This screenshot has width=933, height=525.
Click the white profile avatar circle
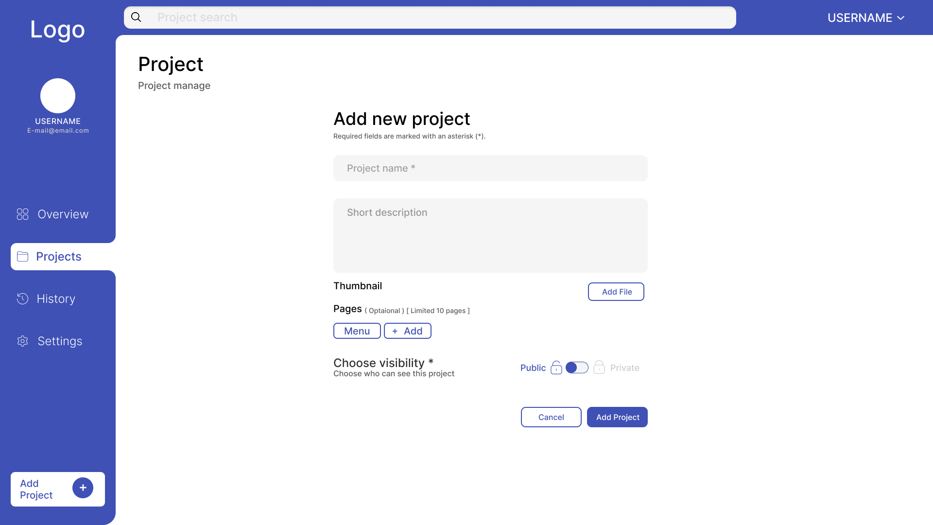58,96
